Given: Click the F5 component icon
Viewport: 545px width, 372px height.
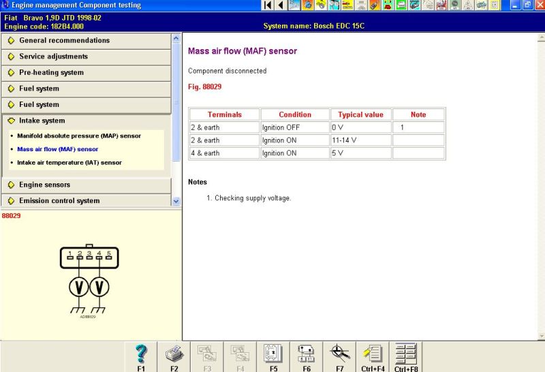Looking at the screenshot, I should point(273,356).
